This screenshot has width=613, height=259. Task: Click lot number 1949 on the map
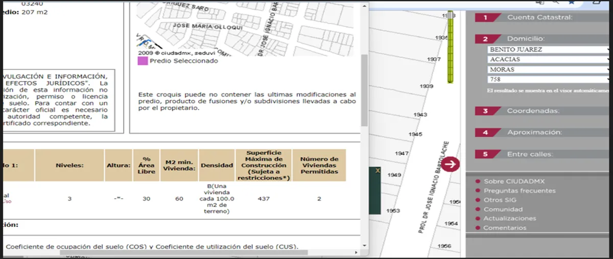[x=394, y=175]
